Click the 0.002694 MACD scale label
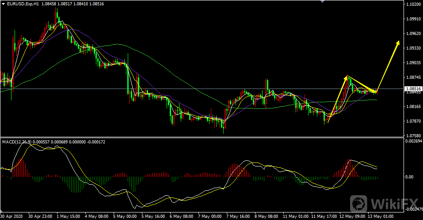Image resolution: width=423 pixels, height=220 pixels. [412, 141]
